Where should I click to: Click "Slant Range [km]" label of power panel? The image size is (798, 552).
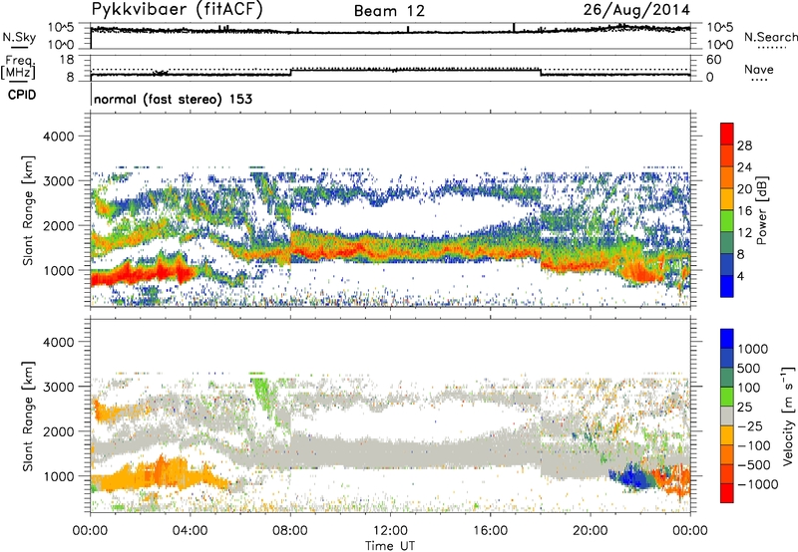coord(28,210)
